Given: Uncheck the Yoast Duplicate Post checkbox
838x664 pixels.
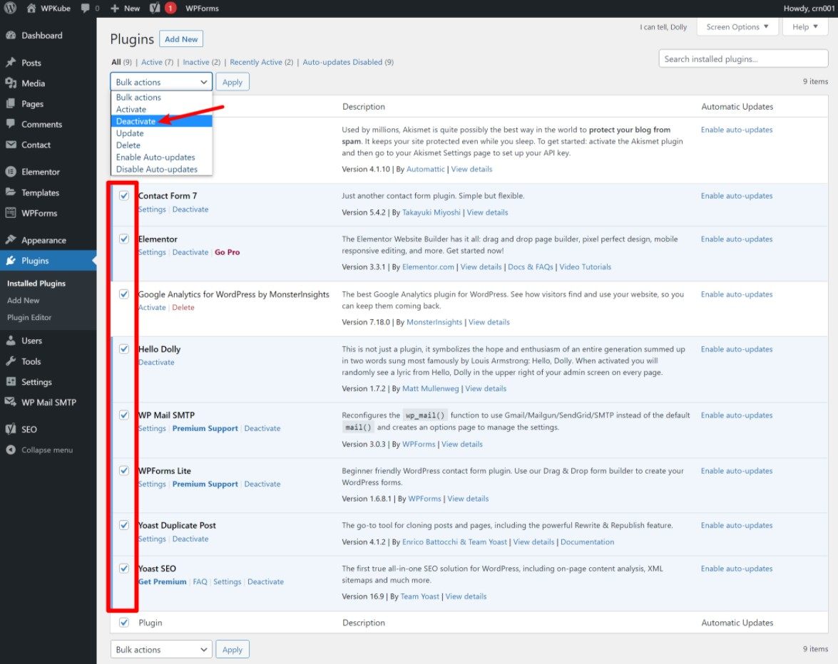Looking at the screenshot, I should tap(124, 525).
